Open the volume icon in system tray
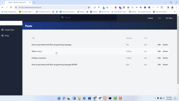 [163, 98]
